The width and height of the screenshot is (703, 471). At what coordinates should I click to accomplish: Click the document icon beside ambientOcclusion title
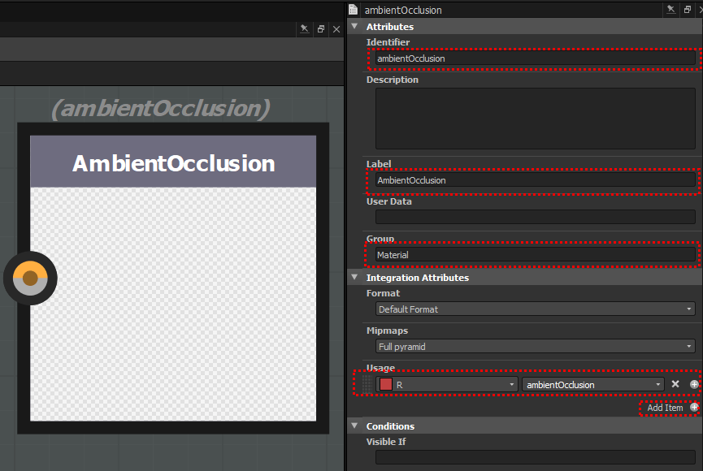coord(355,10)
